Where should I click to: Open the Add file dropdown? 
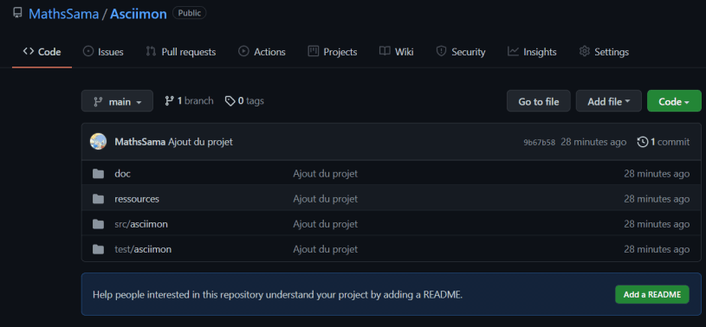click(608, 101)
